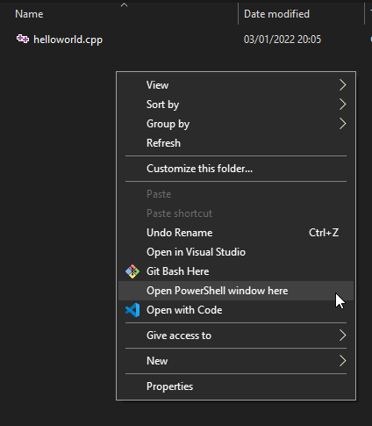Click the sort arrow above Name
This screenshot has height=426, width=372.
click(x=125, y=4)
